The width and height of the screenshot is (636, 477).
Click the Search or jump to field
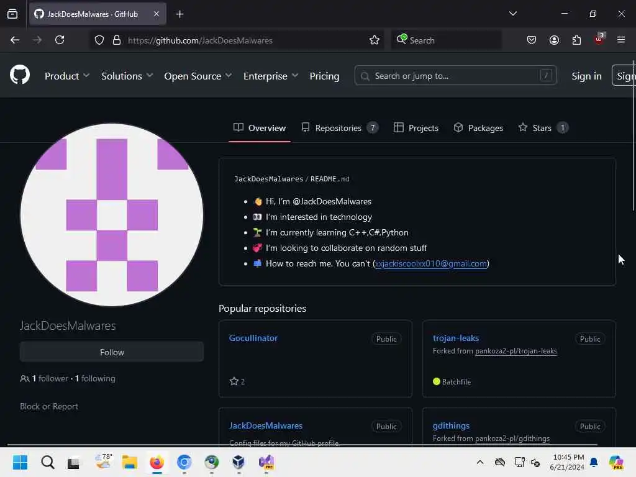coord(455,75)
